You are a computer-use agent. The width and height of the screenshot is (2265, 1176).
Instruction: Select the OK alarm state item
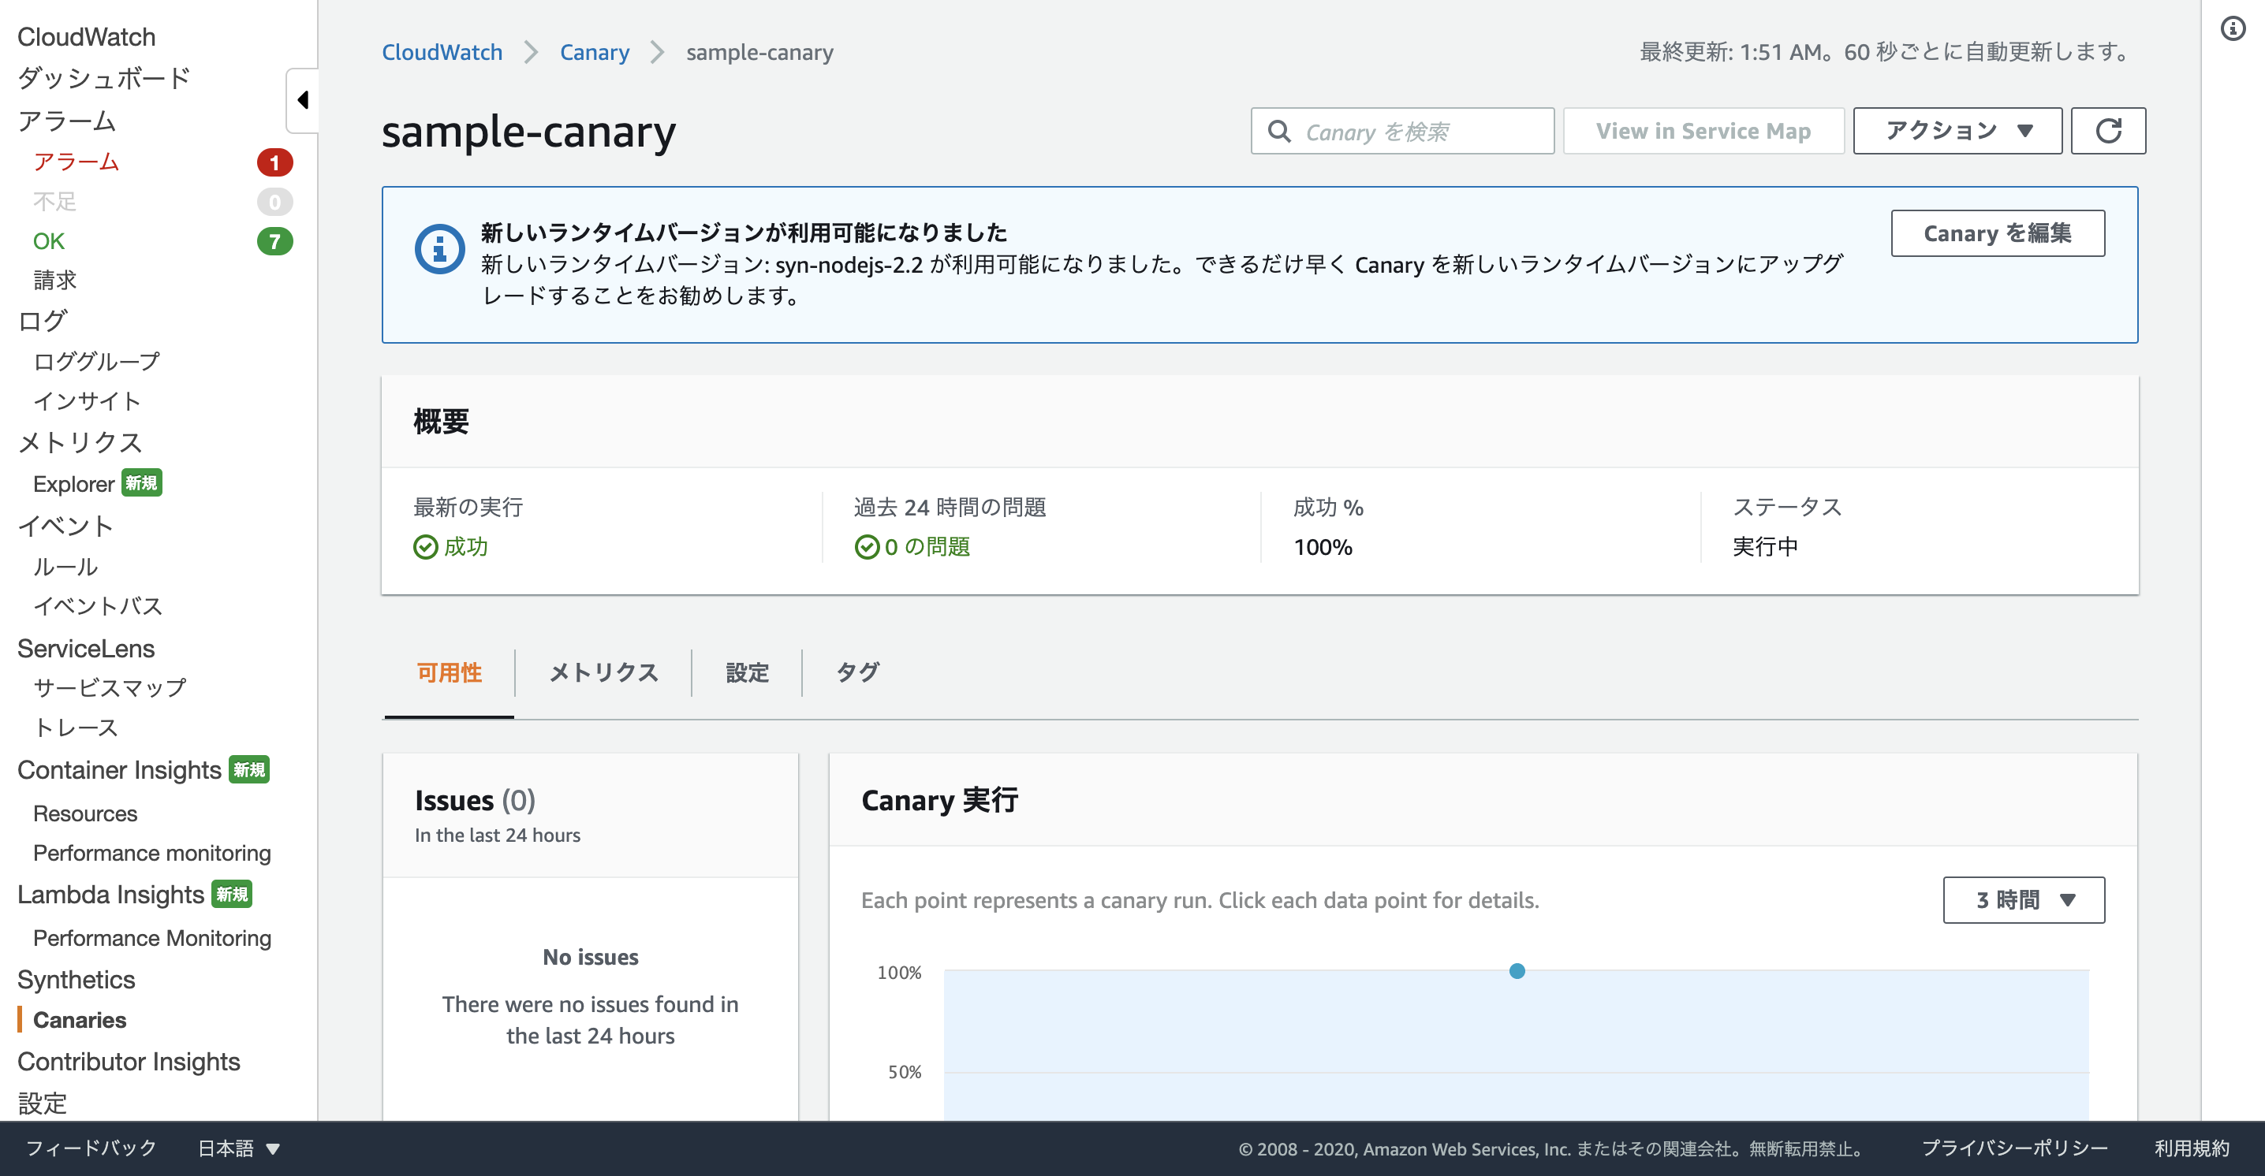tap(49, 241)
